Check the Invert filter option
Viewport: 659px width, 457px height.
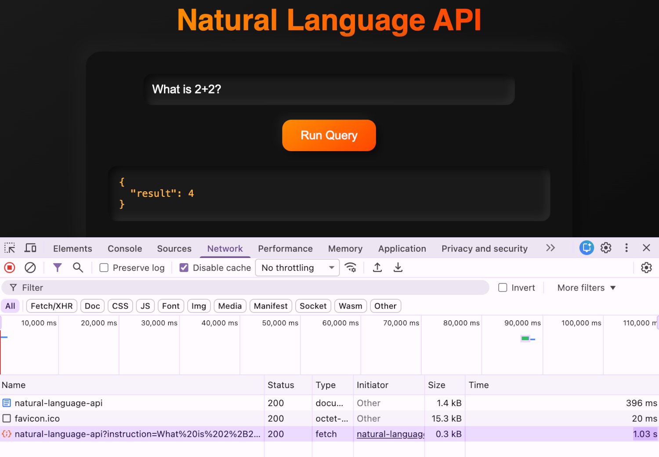click(x=503, y=287)
